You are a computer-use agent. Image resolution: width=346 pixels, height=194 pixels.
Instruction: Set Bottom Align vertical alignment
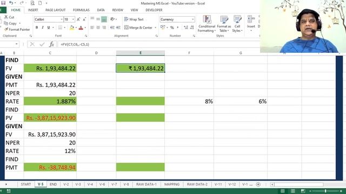click(104, 19)
